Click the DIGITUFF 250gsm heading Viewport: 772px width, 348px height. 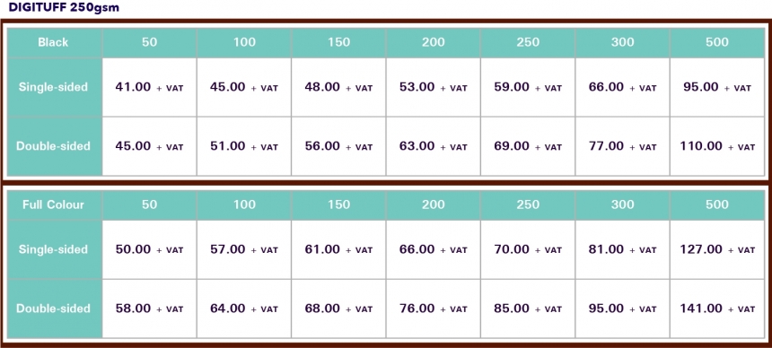pyautogui.click(x=64, y=8)
